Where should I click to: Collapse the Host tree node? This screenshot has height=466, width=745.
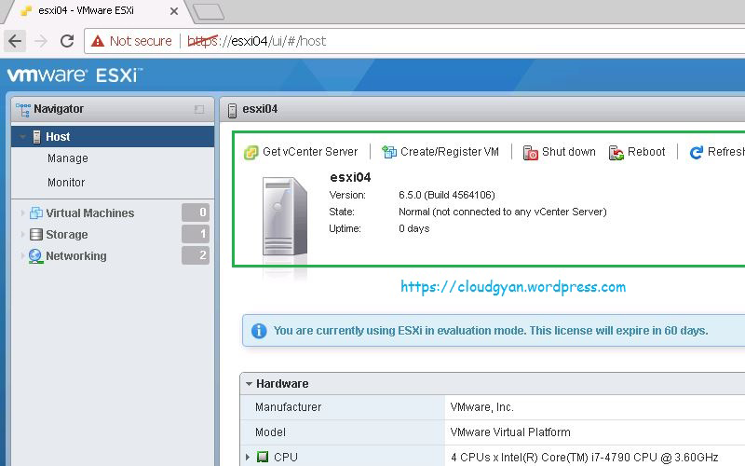click(x=22, y=137)
